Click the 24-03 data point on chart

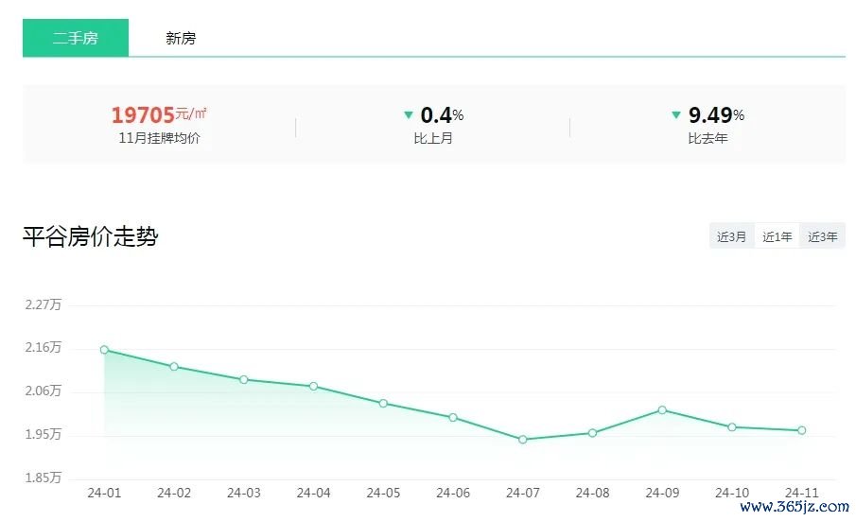pos(244,380)
